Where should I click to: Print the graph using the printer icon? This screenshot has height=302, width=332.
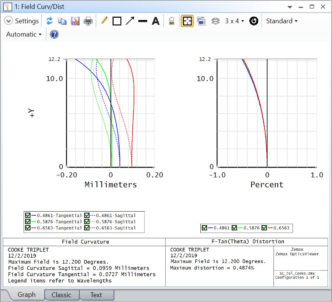pyautogui.click(x=88, y=21)
